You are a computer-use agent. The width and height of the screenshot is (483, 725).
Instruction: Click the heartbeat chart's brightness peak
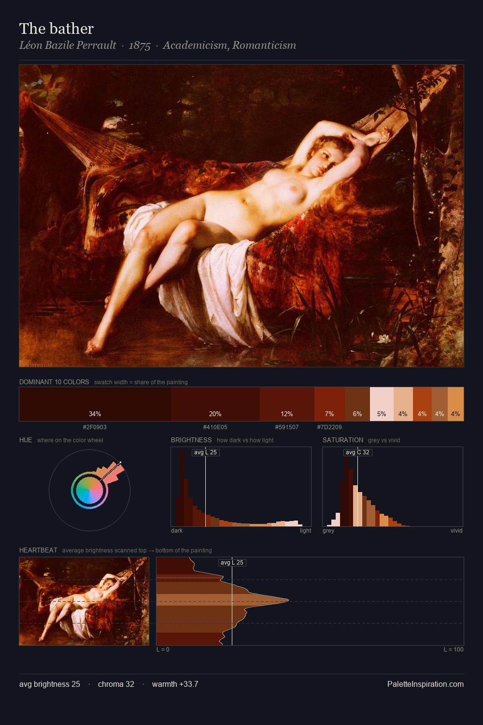287,600
